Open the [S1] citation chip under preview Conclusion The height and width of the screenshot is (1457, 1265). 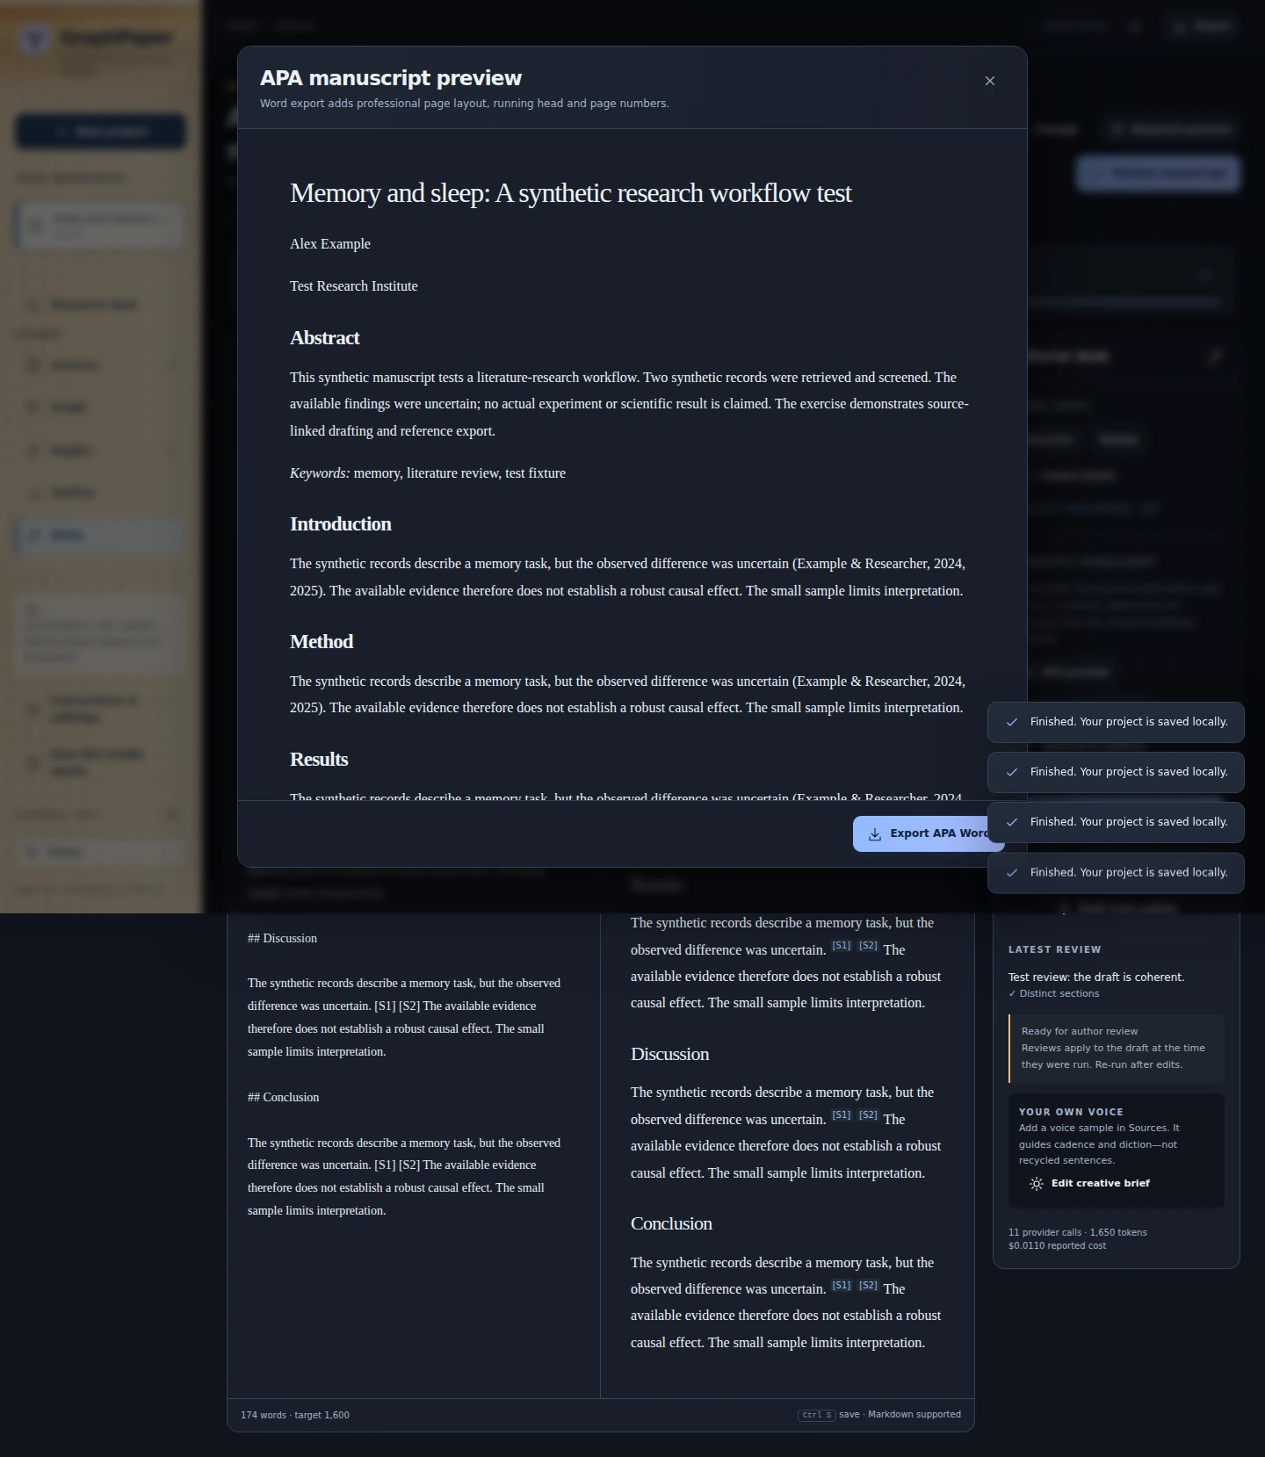[842, 1286]
